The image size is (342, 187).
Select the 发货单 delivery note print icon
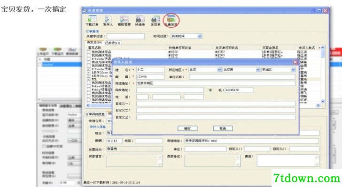point(155,21)
